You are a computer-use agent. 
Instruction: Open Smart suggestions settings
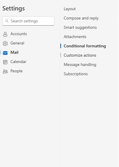coord(80,28)
